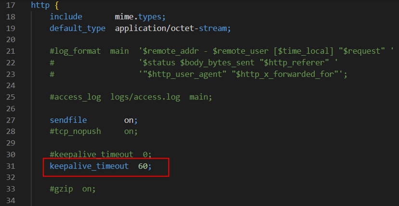Click the #tcp_nopush commented line

94,132
